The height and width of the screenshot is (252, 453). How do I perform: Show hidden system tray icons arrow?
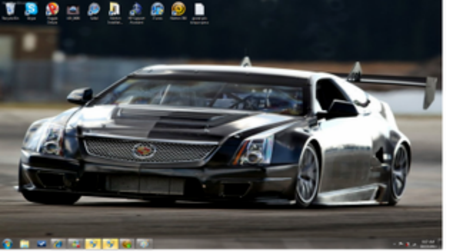[395, 244]
